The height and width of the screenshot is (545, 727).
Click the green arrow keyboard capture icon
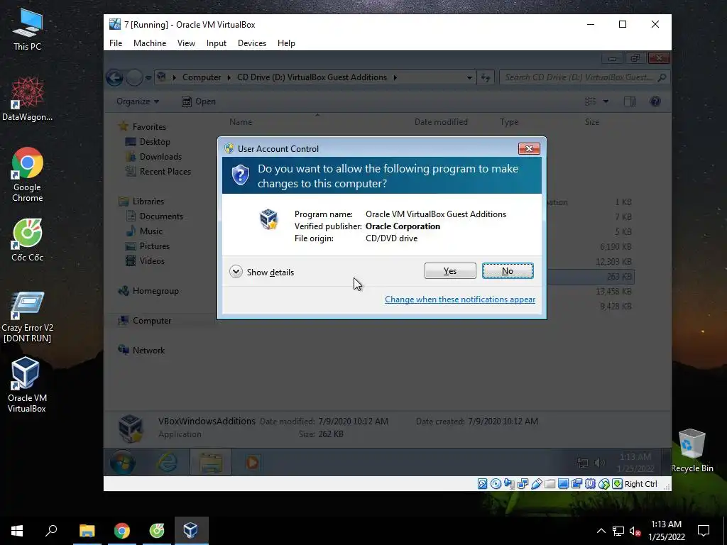[x=617, y=484]
